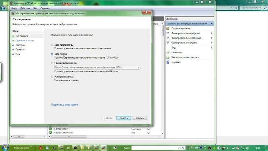Open the 'Подробнее о типах правил' link
This screenshot has width=268, height=151.
[x=64, y=104]
